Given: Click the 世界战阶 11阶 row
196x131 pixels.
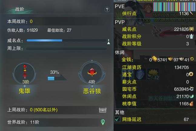Looking at the screenshot, I should click(x=57, y=122).
